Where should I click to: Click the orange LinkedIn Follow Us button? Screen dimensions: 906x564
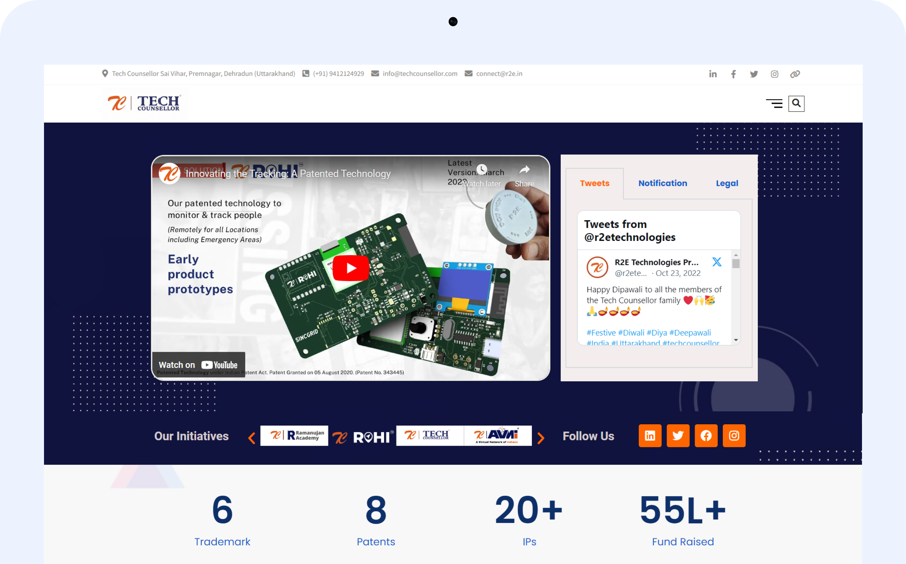click(x=650, y=435)
